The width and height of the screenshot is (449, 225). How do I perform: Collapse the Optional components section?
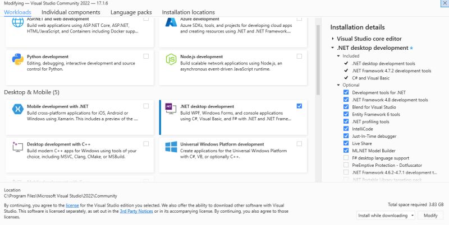coord(338,85)
